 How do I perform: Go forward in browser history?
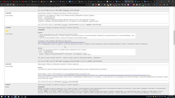coord(5,5)
